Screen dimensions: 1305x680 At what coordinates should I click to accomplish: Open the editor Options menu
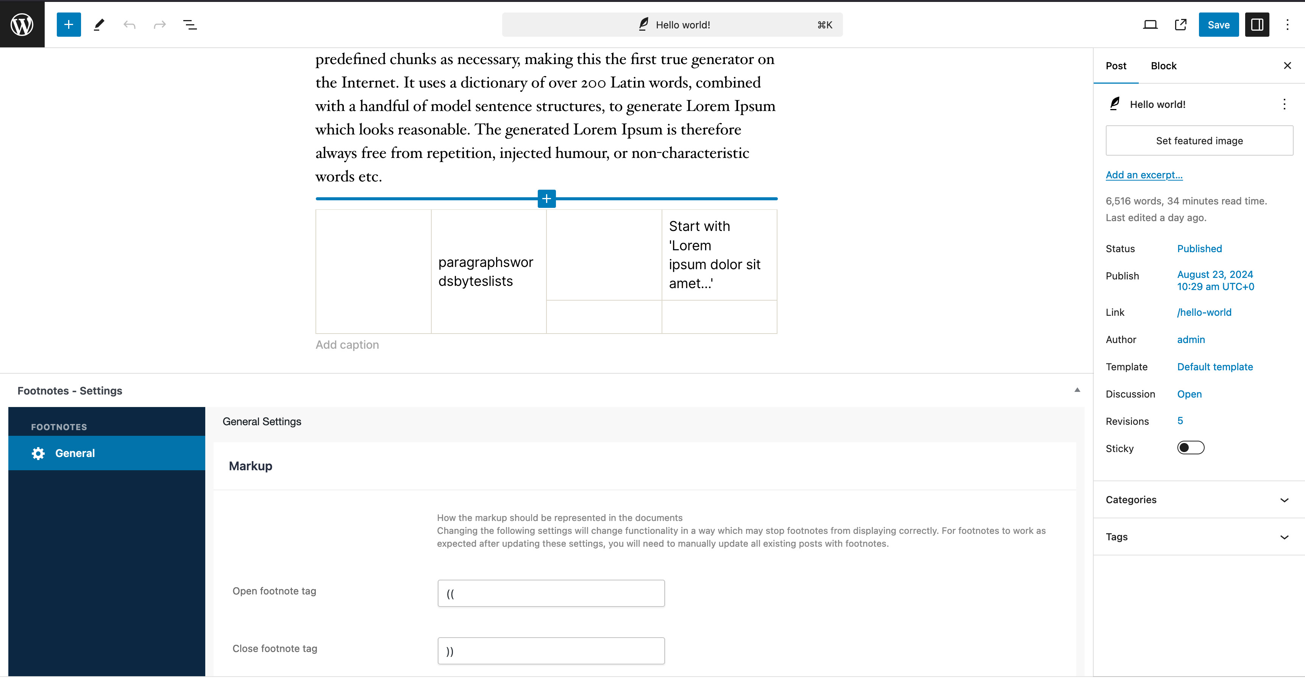[x=1287, y=24]
